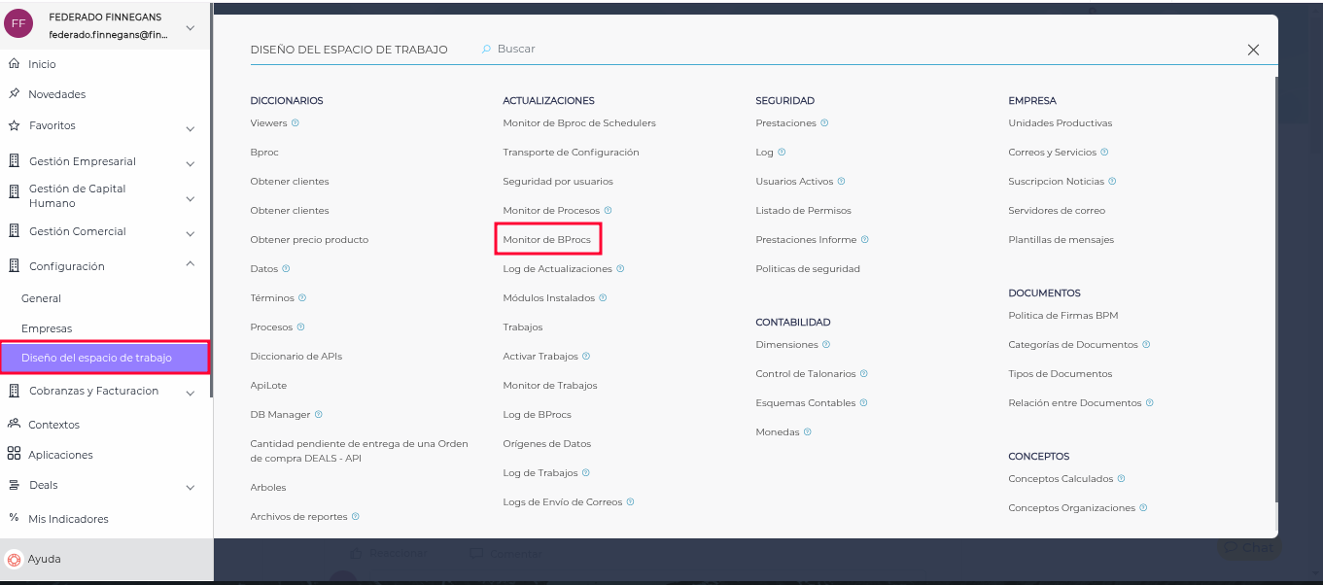Expand the user account dropdown chevron
Screen dimensions: 1323x585
(191, 28)
